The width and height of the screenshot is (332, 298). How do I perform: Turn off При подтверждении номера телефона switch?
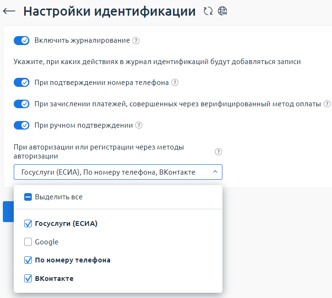(22, 83)
